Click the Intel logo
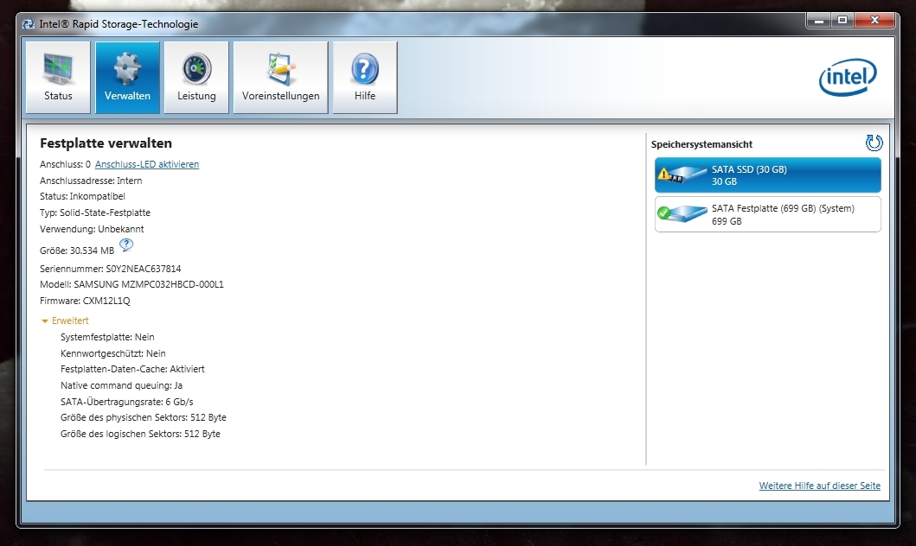 click(848, 77)
